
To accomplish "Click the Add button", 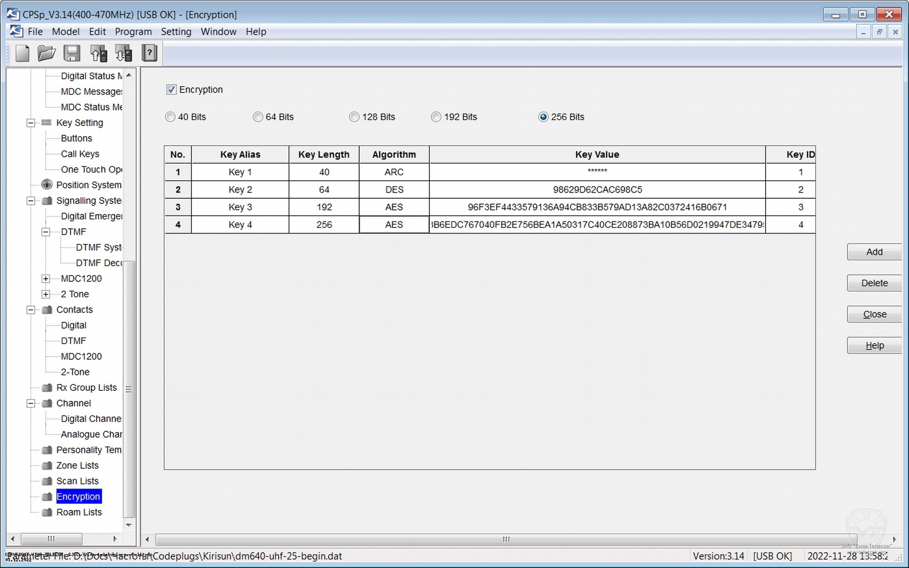I will coord(874,252).
